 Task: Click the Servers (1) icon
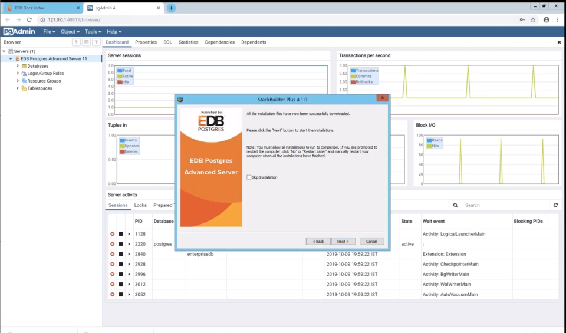[11, 51]
